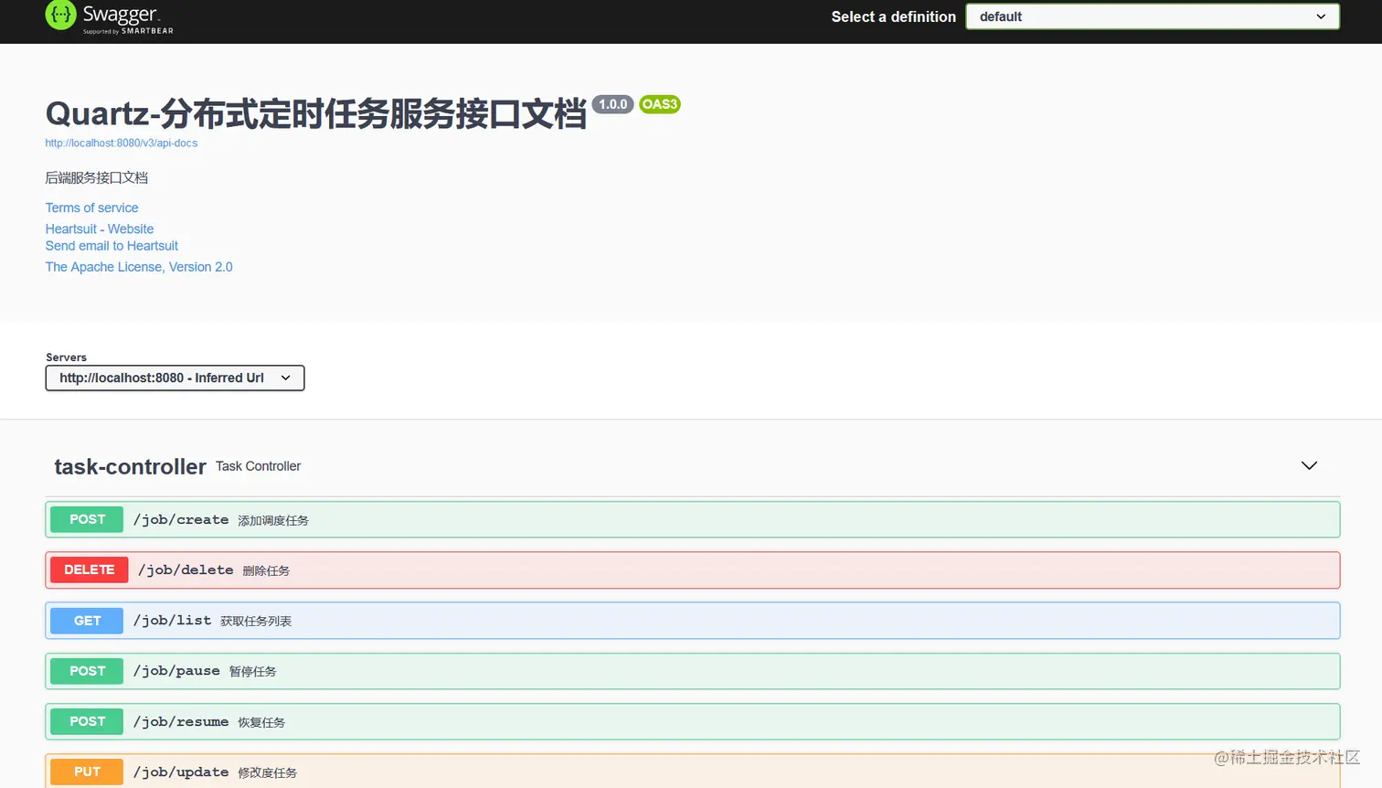Open Terms of service link
The height and width of the screenshot is (788, 1382).
92,208
